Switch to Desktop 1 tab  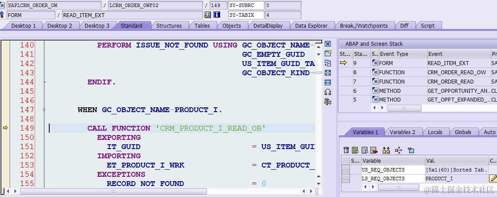coord(23,26)
